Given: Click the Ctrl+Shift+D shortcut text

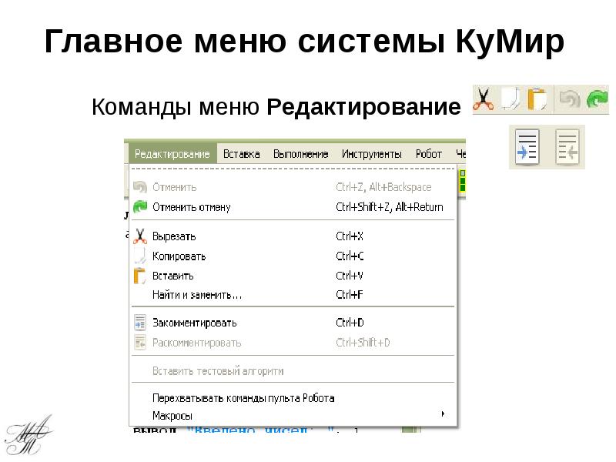Looking at the screenshot, I should (363, 343).
